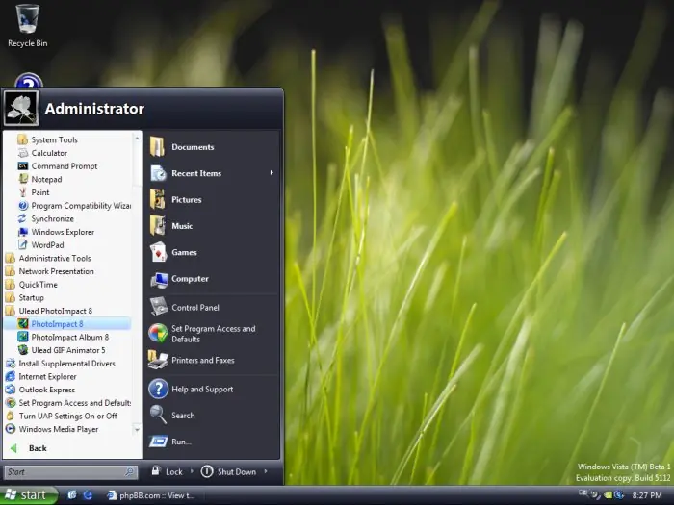Launch PhotoImpact Album 8
The height and width of the screenshot is (505, 674).
tap(69, 337)
